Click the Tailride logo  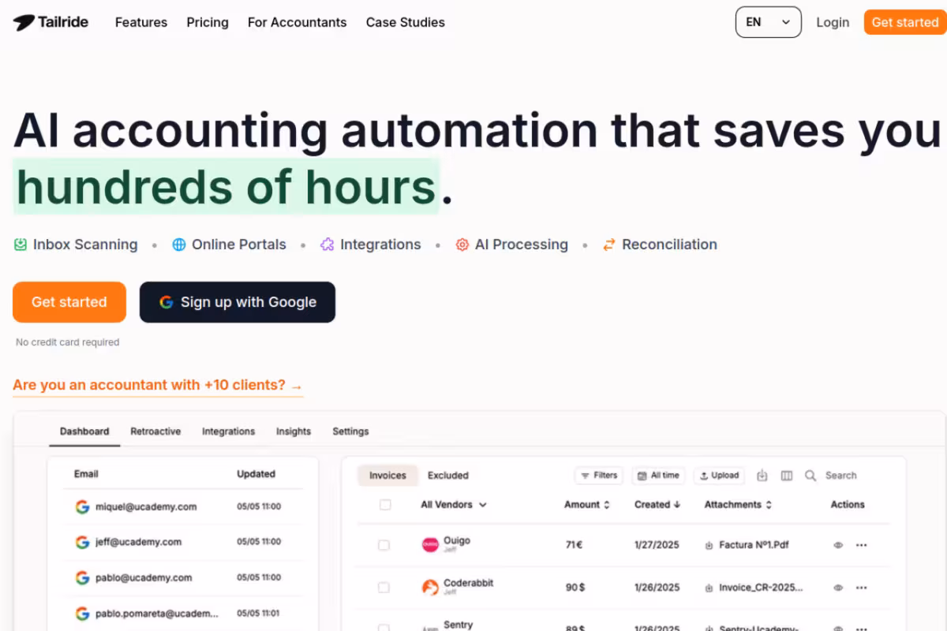click(x=51, y=22)
